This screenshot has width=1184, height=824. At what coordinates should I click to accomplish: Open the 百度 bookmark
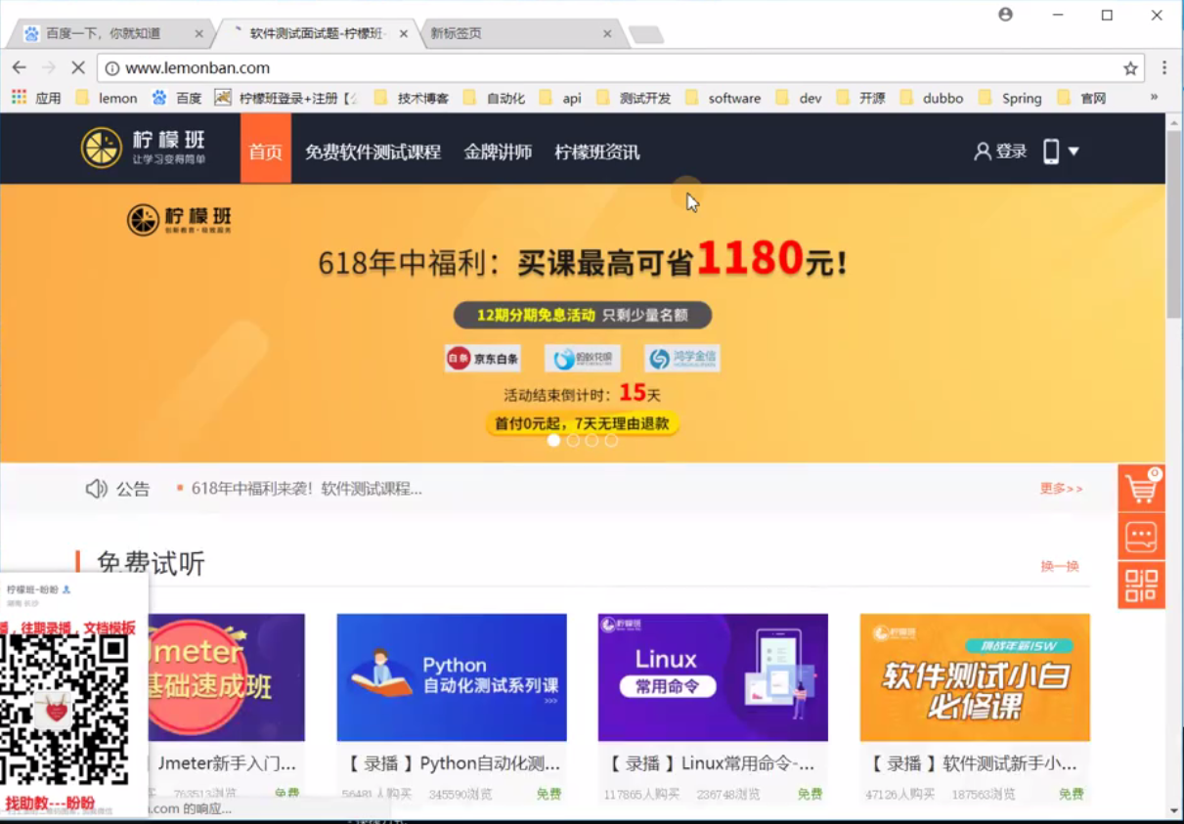(x=177, y=98)
